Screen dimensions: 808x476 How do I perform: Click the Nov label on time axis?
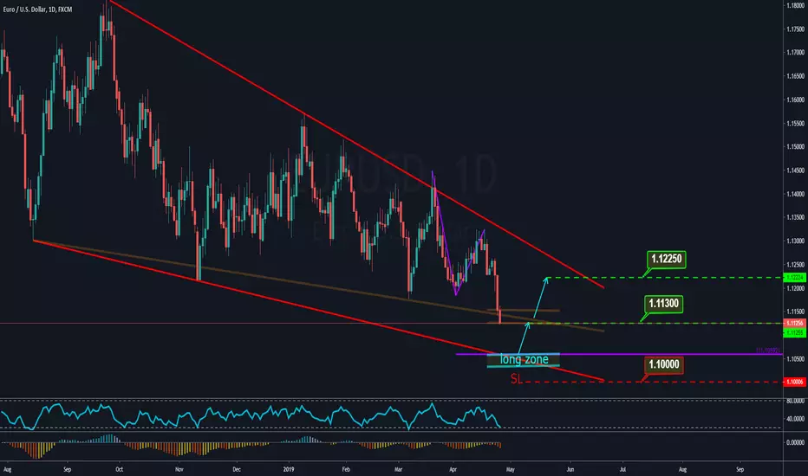(x=179, y=469)
